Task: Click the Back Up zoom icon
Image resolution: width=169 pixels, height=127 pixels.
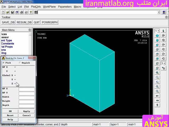Action: pyautogui.click(x=157, y=82)
